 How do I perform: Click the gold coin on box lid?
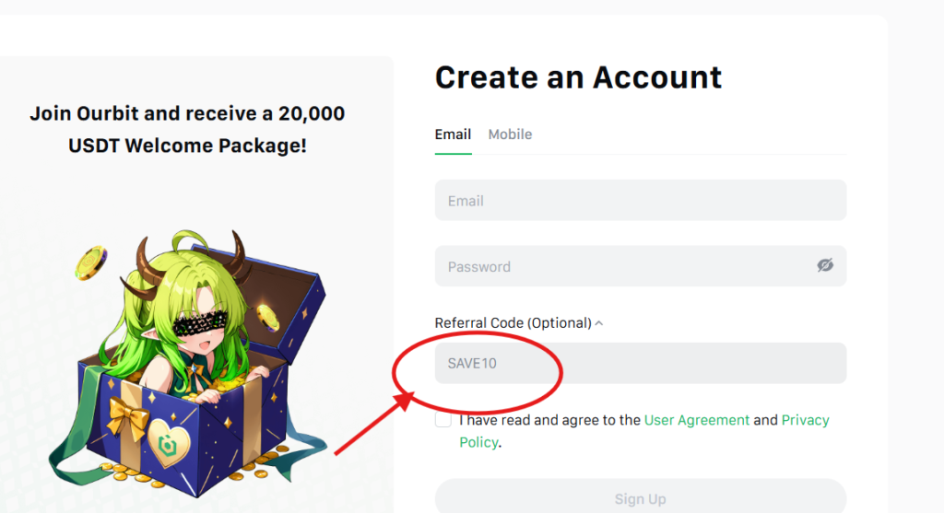pos(267,316)
